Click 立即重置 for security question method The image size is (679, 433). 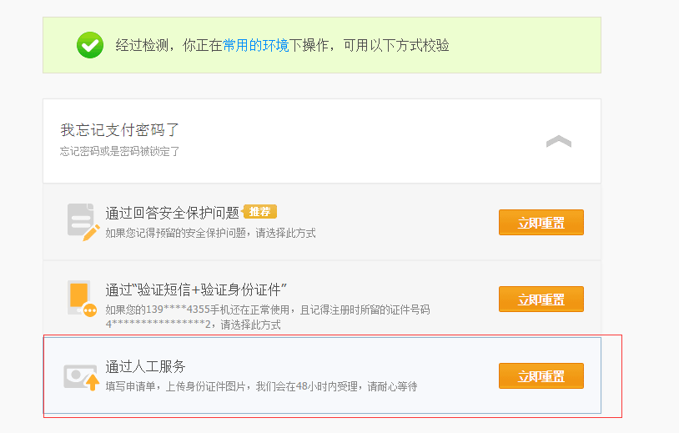coord(541,223)
